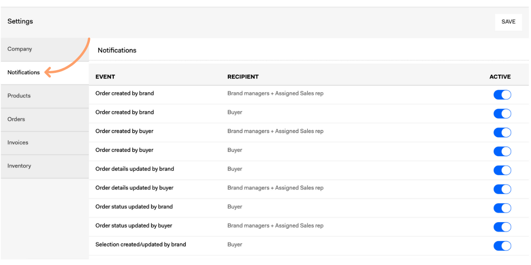Viewport: 531px width, 265px height.
Task: Click recipient of Order status updated by buyer
Action: pos(275,226)
